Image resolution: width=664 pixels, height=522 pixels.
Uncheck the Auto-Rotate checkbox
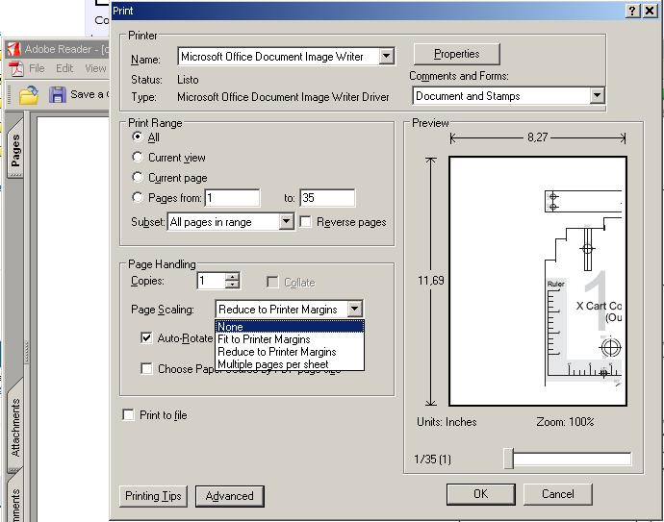pos(146,338)
